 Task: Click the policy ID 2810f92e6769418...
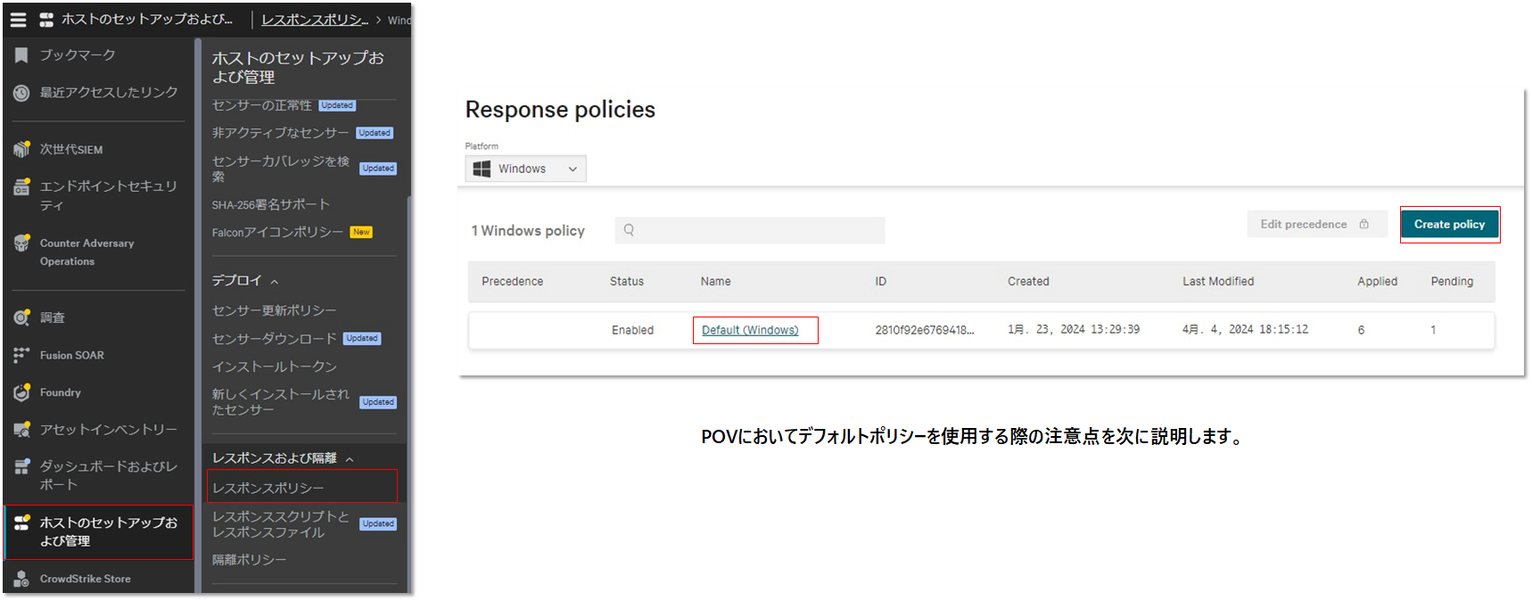coord(925,330)
